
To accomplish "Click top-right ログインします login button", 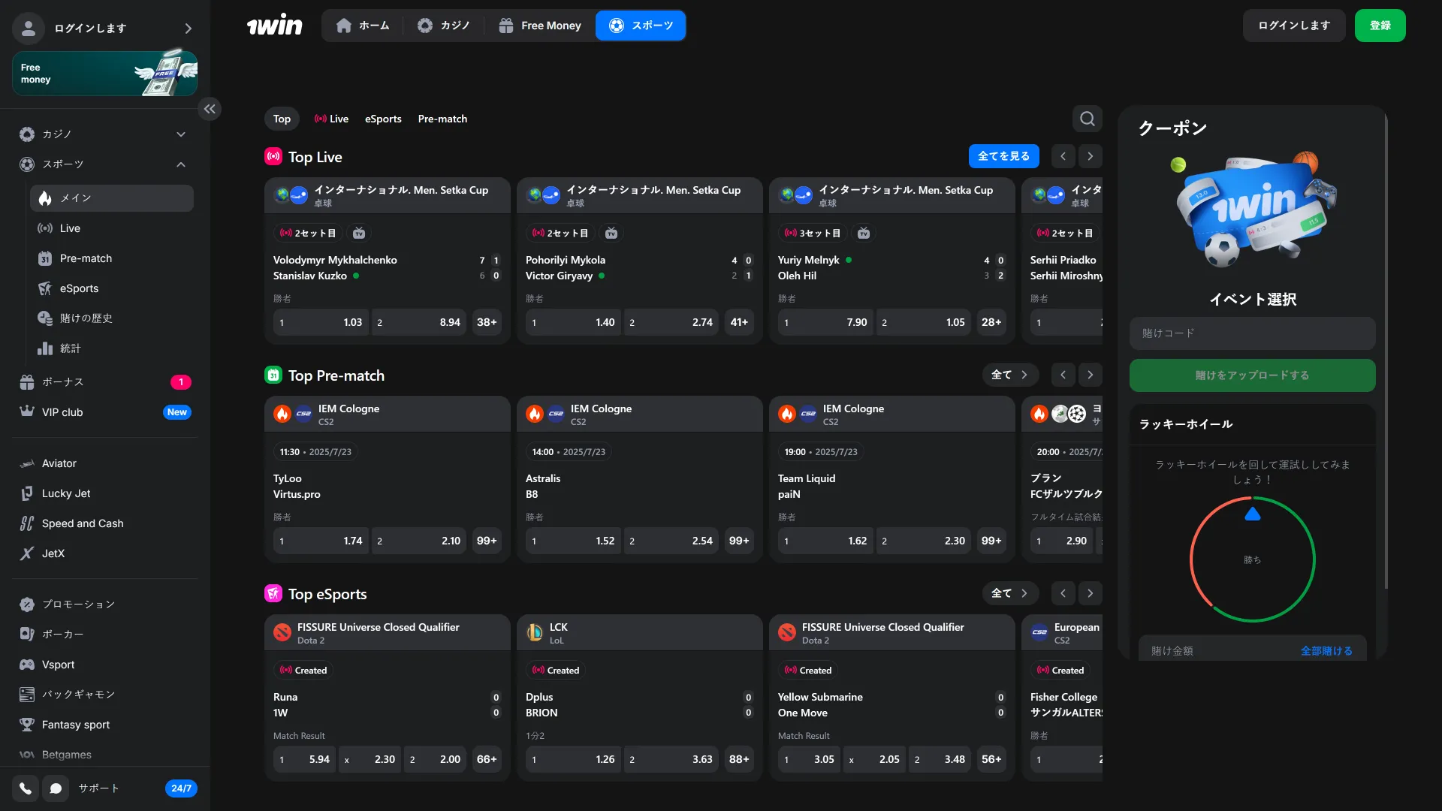I will pos(1294,26).
